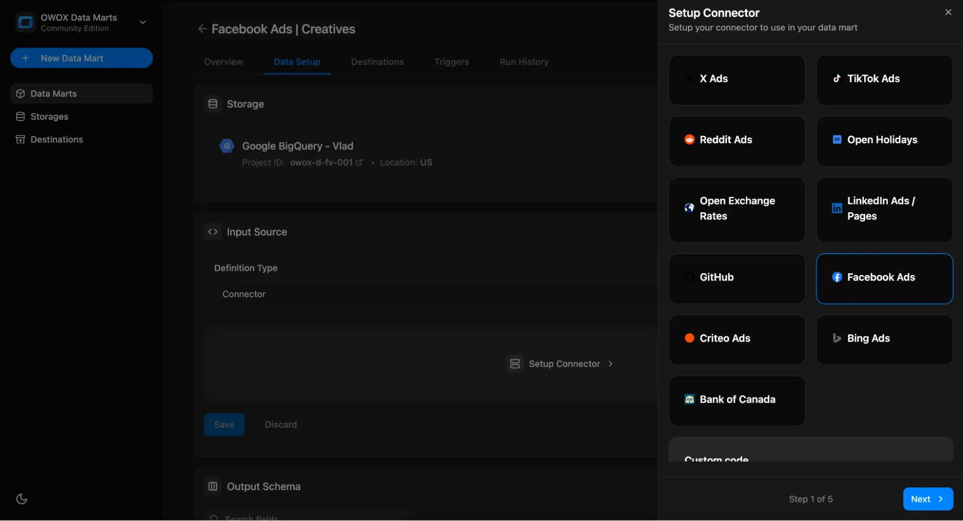
Task: Switch to the Overview tab
Action: click(x=224, y=62)
